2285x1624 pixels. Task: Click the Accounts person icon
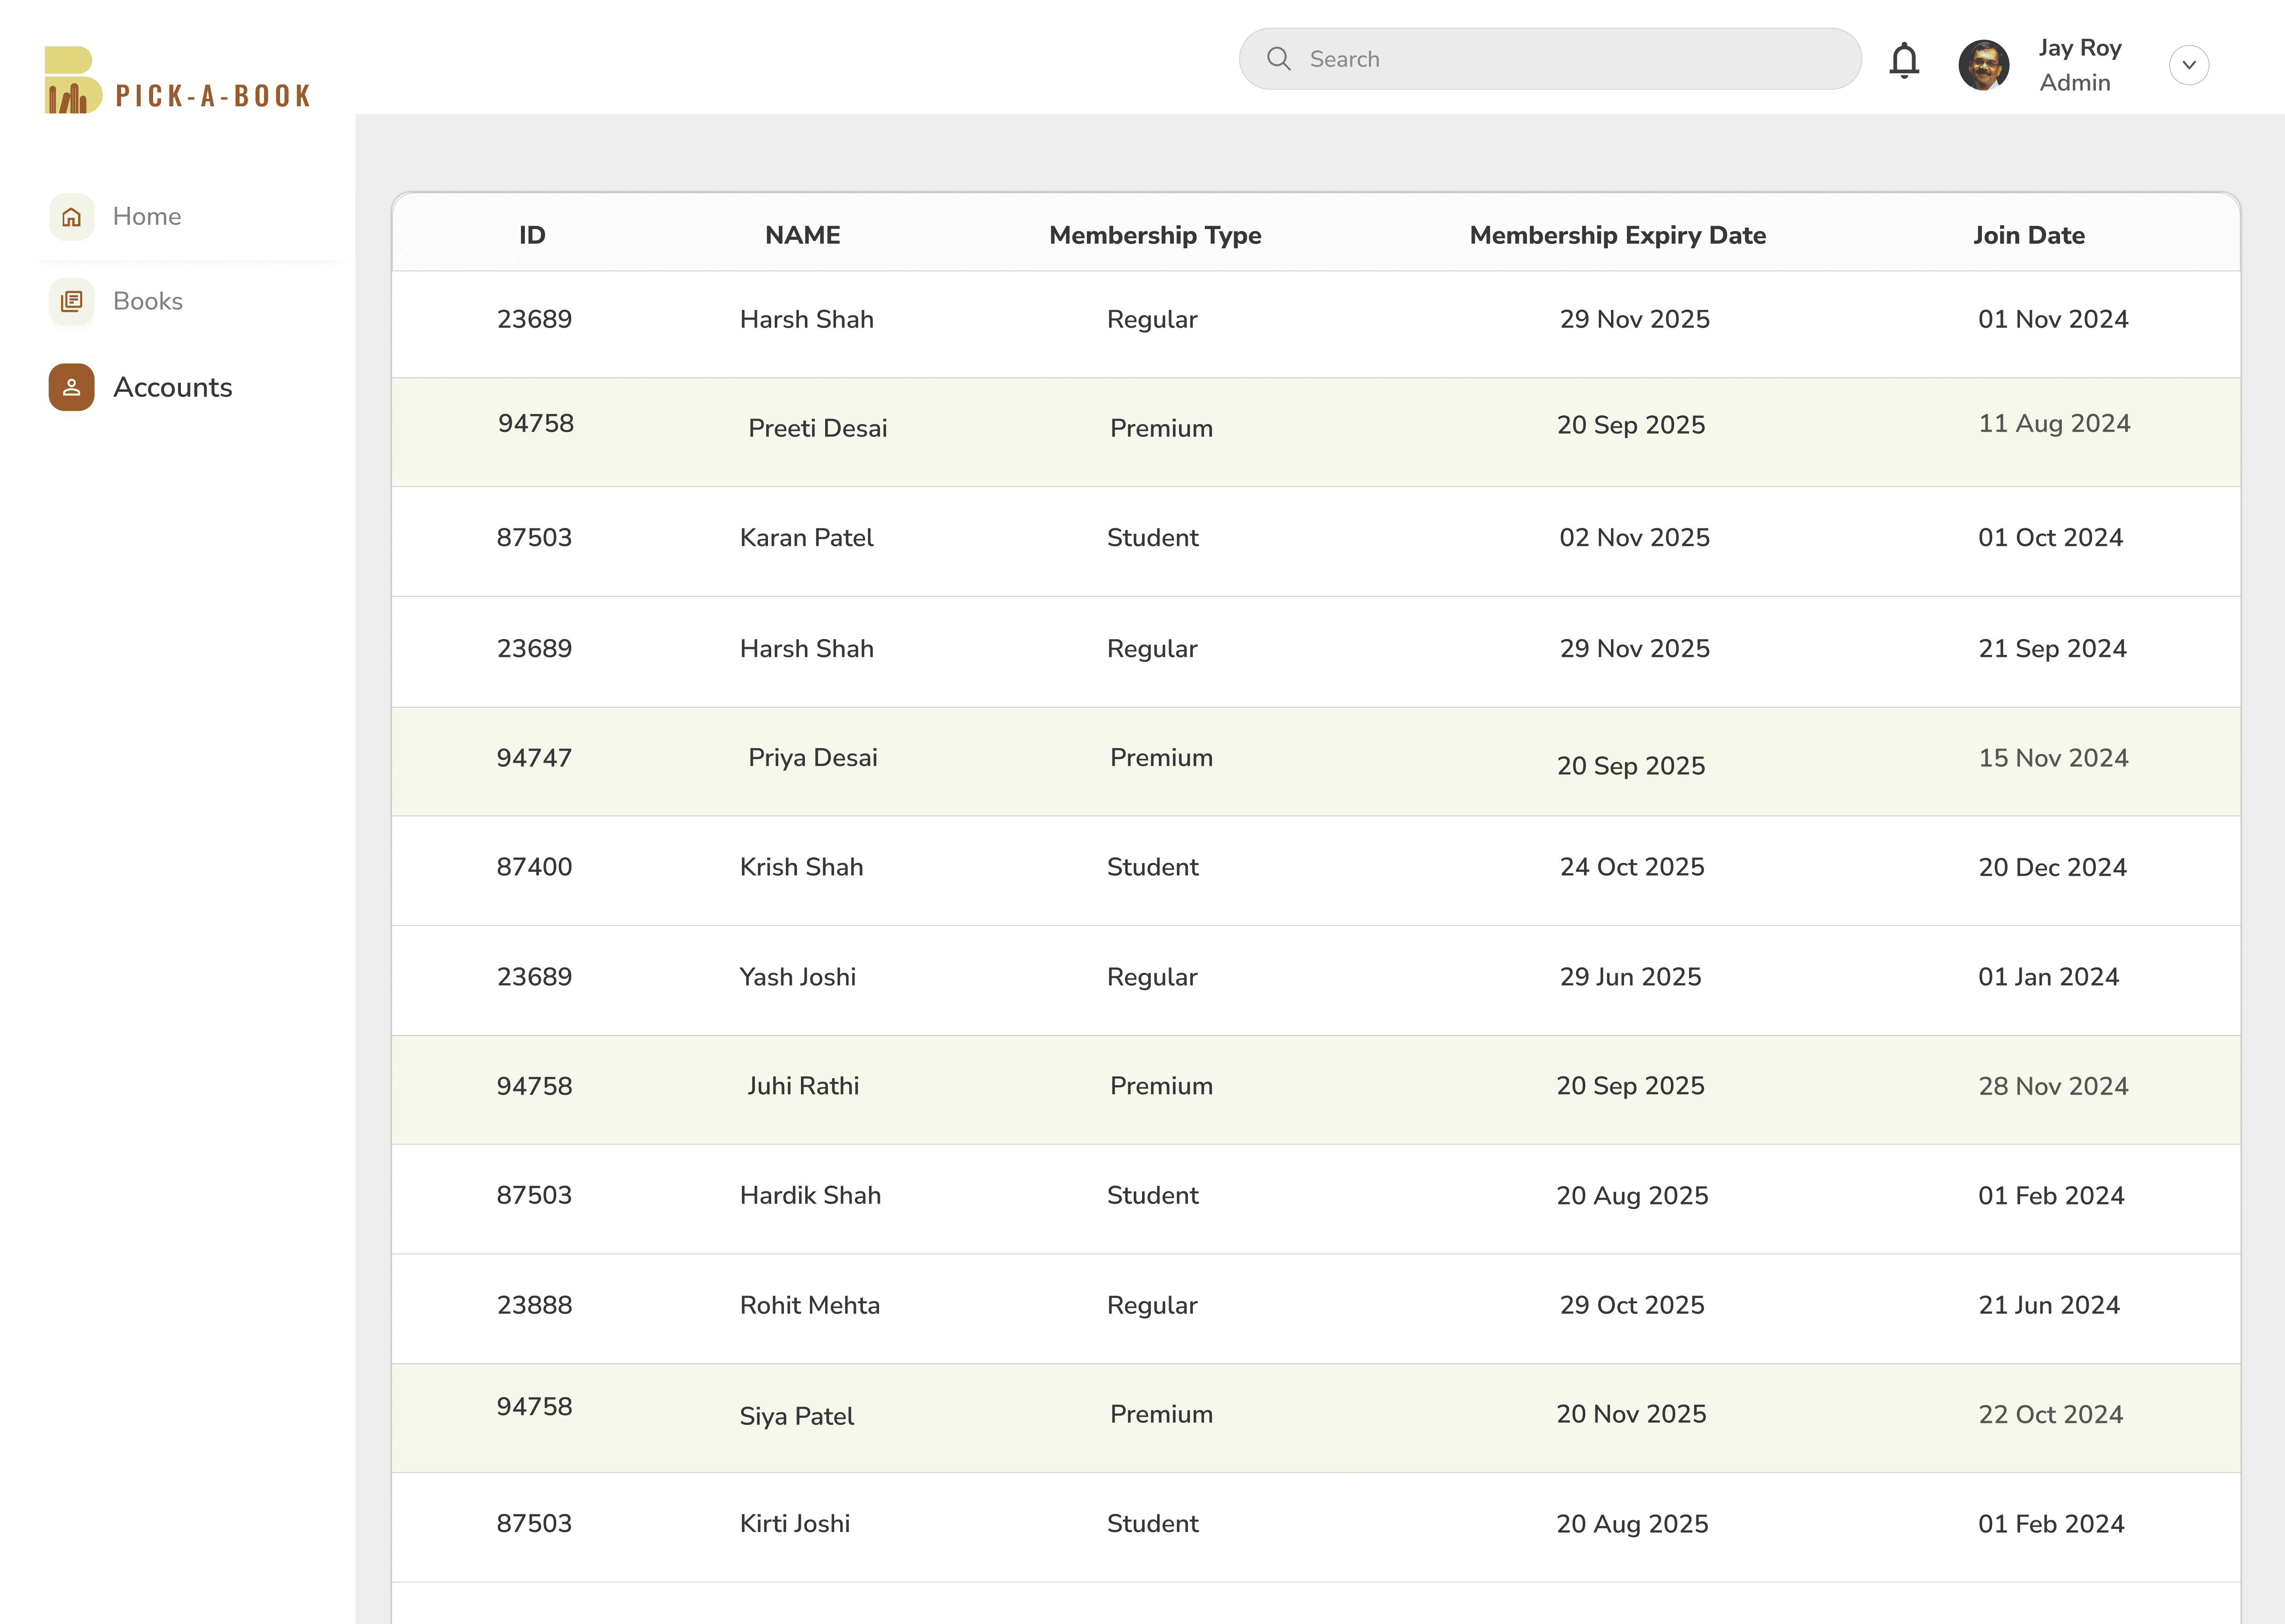pyautogui.click(x=72, y=387)
